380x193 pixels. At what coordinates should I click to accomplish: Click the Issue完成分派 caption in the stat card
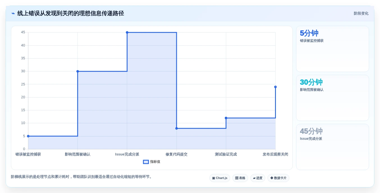311,139
